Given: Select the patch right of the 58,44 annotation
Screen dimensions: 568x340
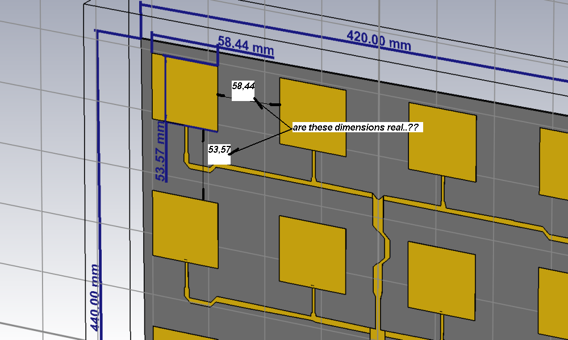Looking at the screenshot, I should tap(312, 117).
